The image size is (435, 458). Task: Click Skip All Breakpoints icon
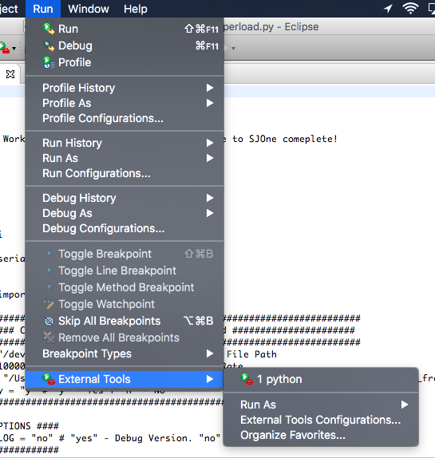tap(49, 321)
